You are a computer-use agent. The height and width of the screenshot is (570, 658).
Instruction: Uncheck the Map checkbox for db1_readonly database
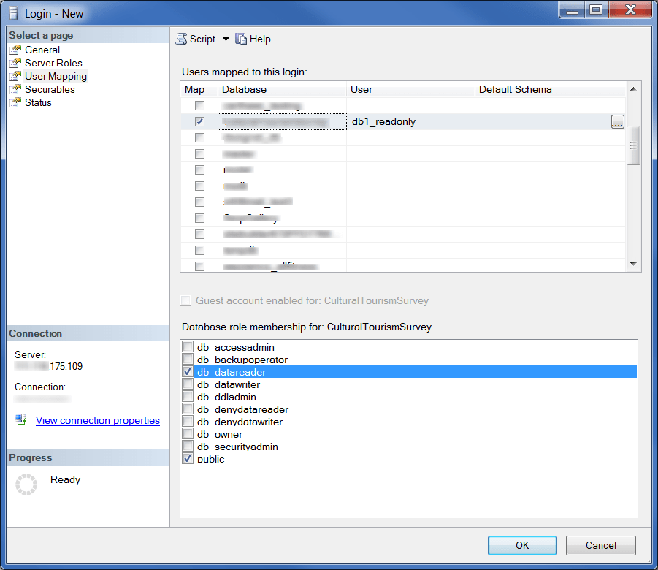[199, 121]
